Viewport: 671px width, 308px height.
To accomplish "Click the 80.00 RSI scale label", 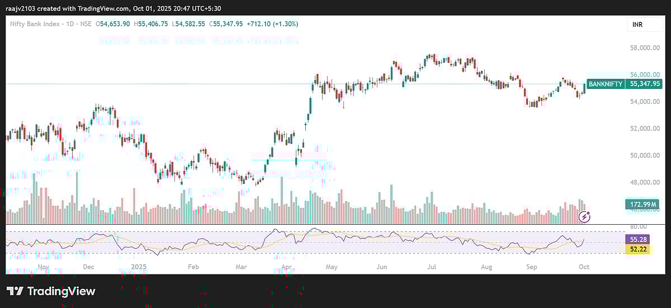I will click(x=635, y=227).
